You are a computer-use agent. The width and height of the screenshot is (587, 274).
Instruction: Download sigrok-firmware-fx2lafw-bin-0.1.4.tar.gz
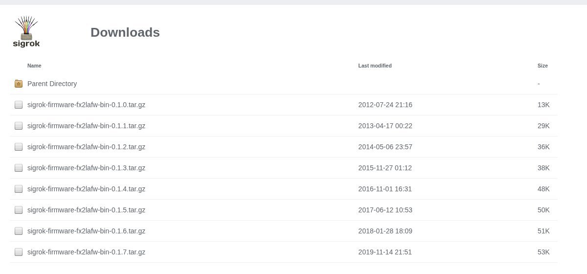tap(86, 189)
